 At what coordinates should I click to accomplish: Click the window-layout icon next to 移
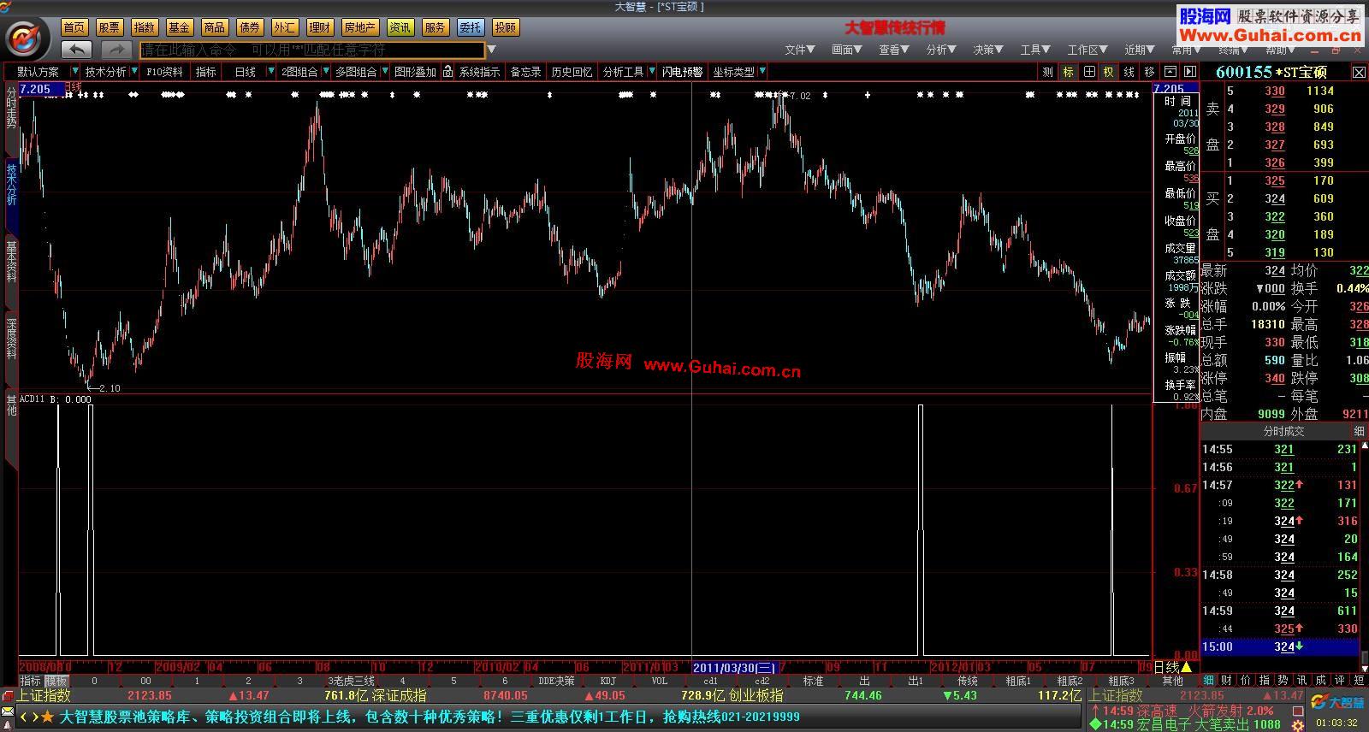coord(1170,72)
